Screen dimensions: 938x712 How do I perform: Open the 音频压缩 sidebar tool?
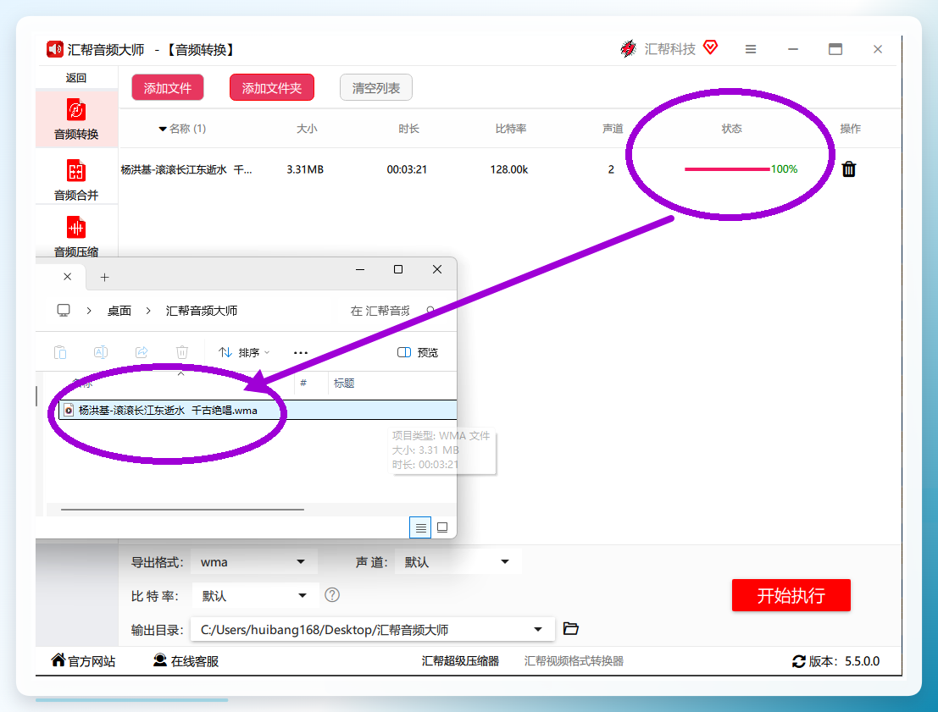[x=76, y=237]
